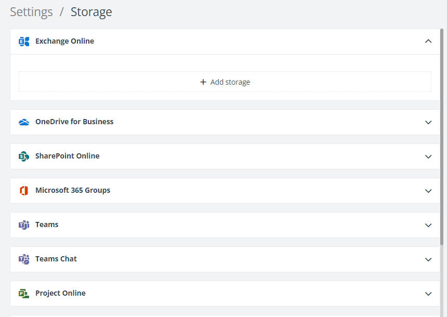Click the Project Online icon
The height and width of the screenshot is (317, 447).
[x=23, y=293]
